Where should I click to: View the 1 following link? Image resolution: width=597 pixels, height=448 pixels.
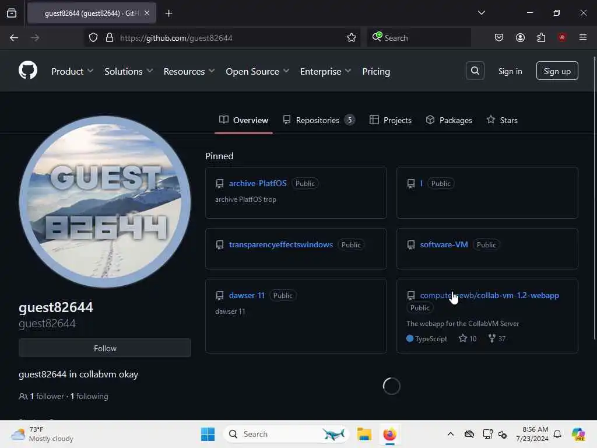coord(89,397)
